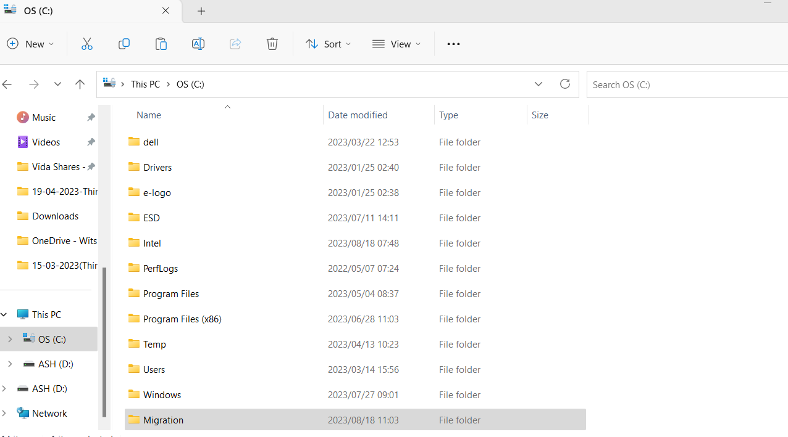Open the Share icon in the toolbar
The image size is (788, 437).
click(235, 44)
